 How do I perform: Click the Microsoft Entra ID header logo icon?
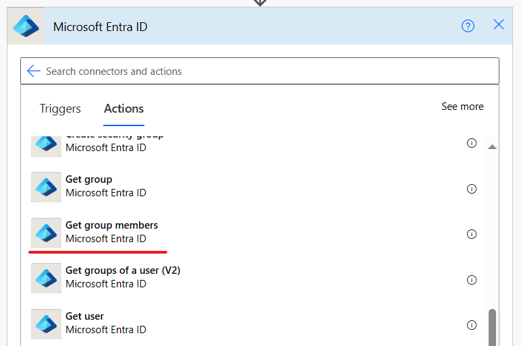26,26
